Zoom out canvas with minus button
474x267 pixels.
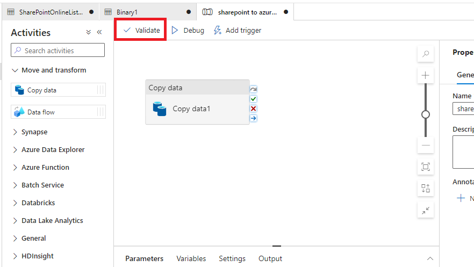pyautogui.click(x=426, y=145)
